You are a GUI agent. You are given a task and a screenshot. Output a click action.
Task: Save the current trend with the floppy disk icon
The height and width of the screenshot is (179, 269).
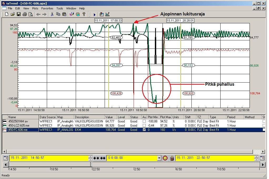[x=18, y=14]
